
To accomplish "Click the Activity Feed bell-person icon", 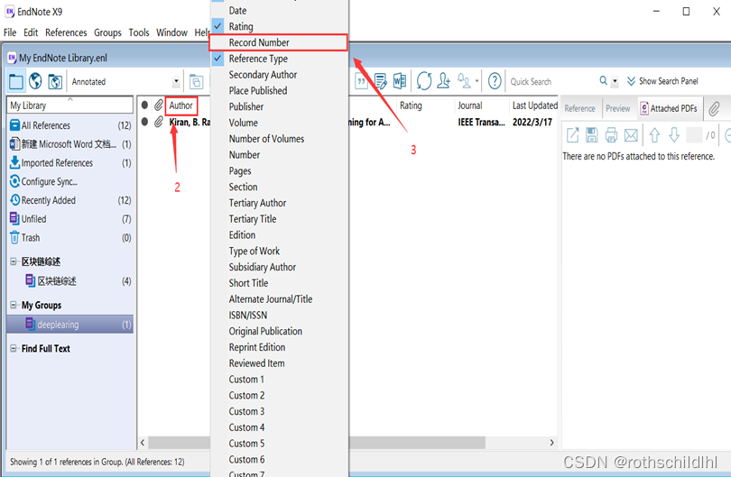I will [x=464, y=80].
